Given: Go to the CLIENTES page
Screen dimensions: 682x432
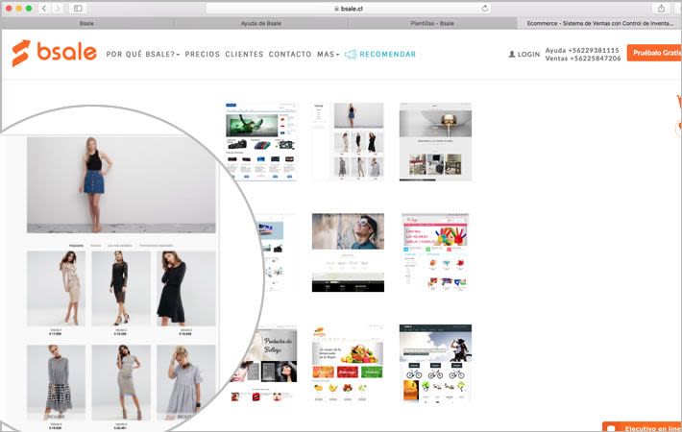Looking at the screenshot, I should tap(244, 55).
